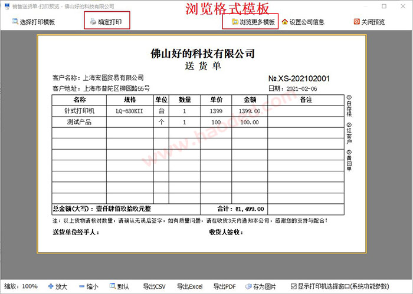This screenshot has width=413, height=294.
Task: Click the 针式打印机 product cell
Action: (79, 111)
